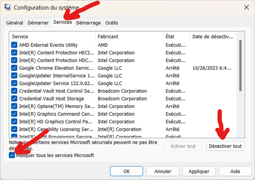Image resolution: width=255 pixels, height=180 pixels.
Task: Uncheck Google Chrome Elevation Service checkbox
Action: (14, 68)
